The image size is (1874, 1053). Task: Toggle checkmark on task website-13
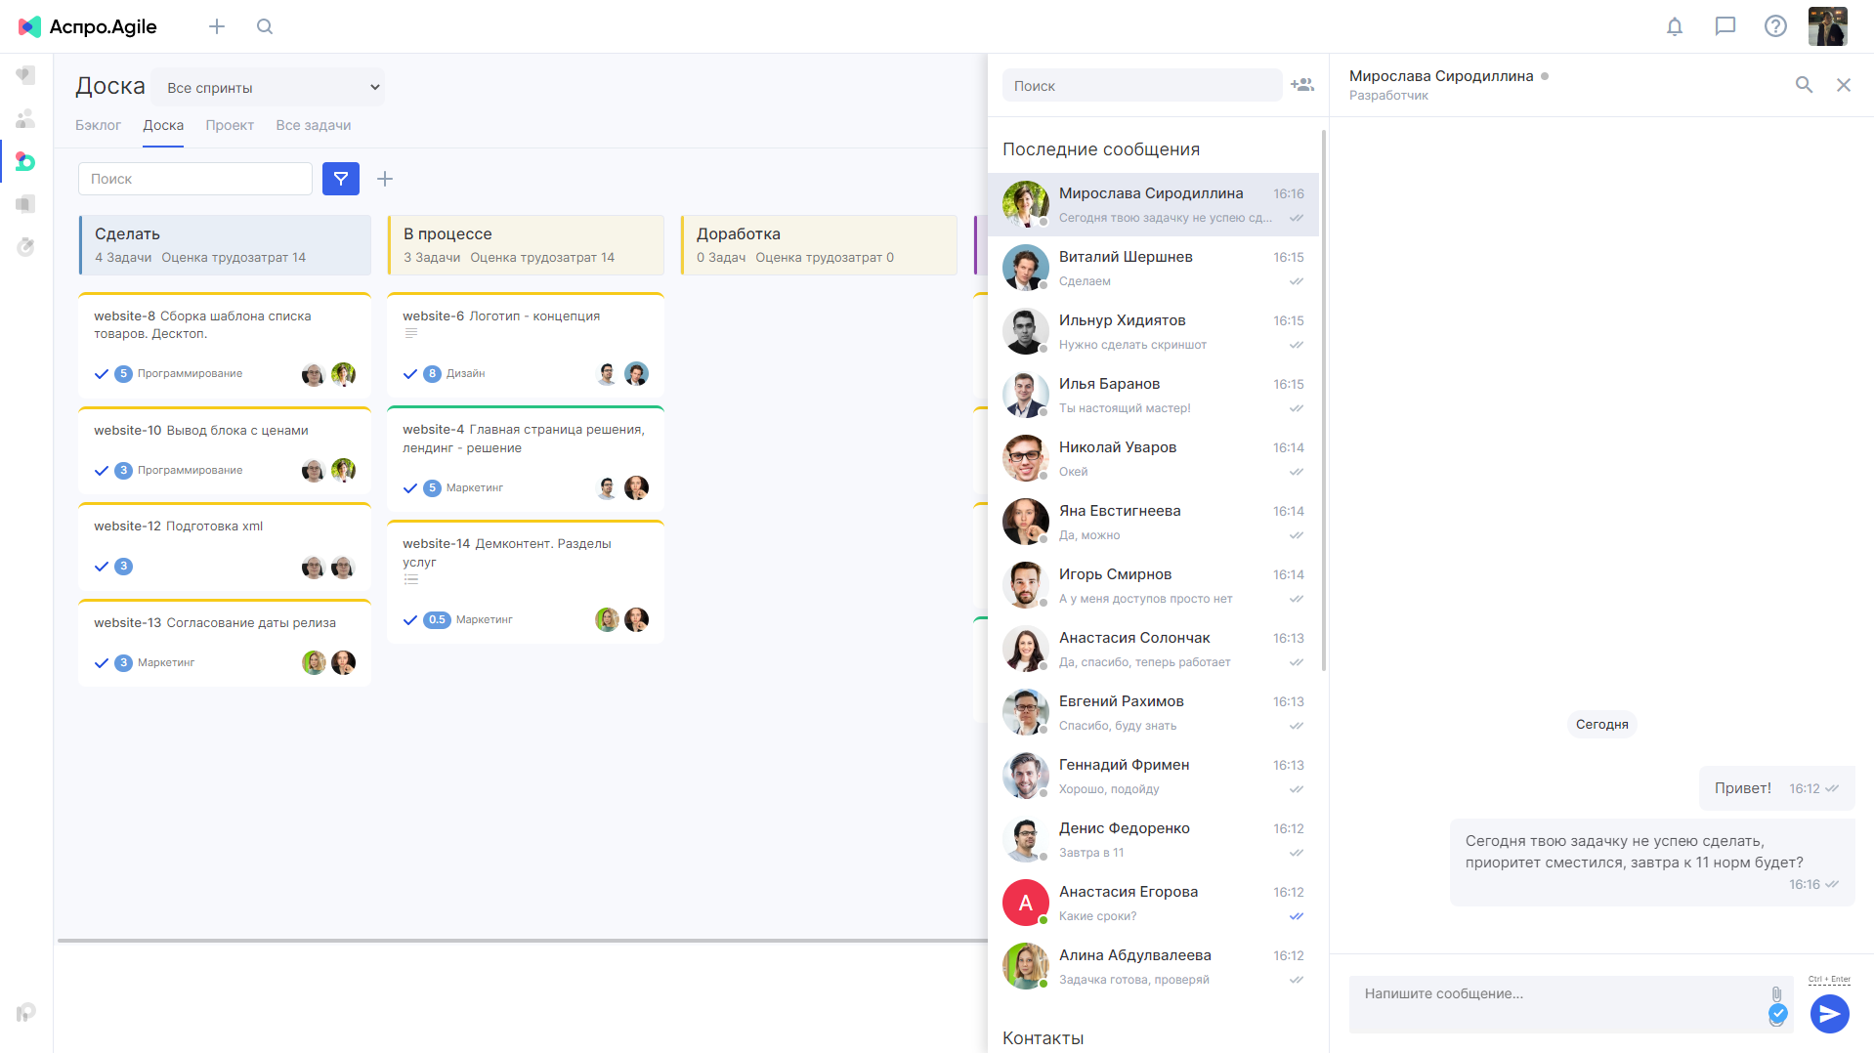coord(102,663)
